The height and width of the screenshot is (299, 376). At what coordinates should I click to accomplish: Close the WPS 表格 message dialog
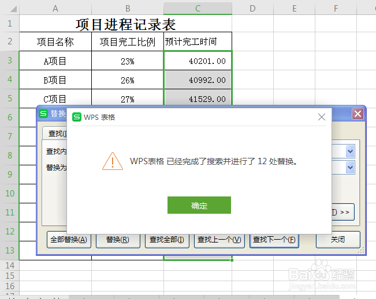[322, 117]
